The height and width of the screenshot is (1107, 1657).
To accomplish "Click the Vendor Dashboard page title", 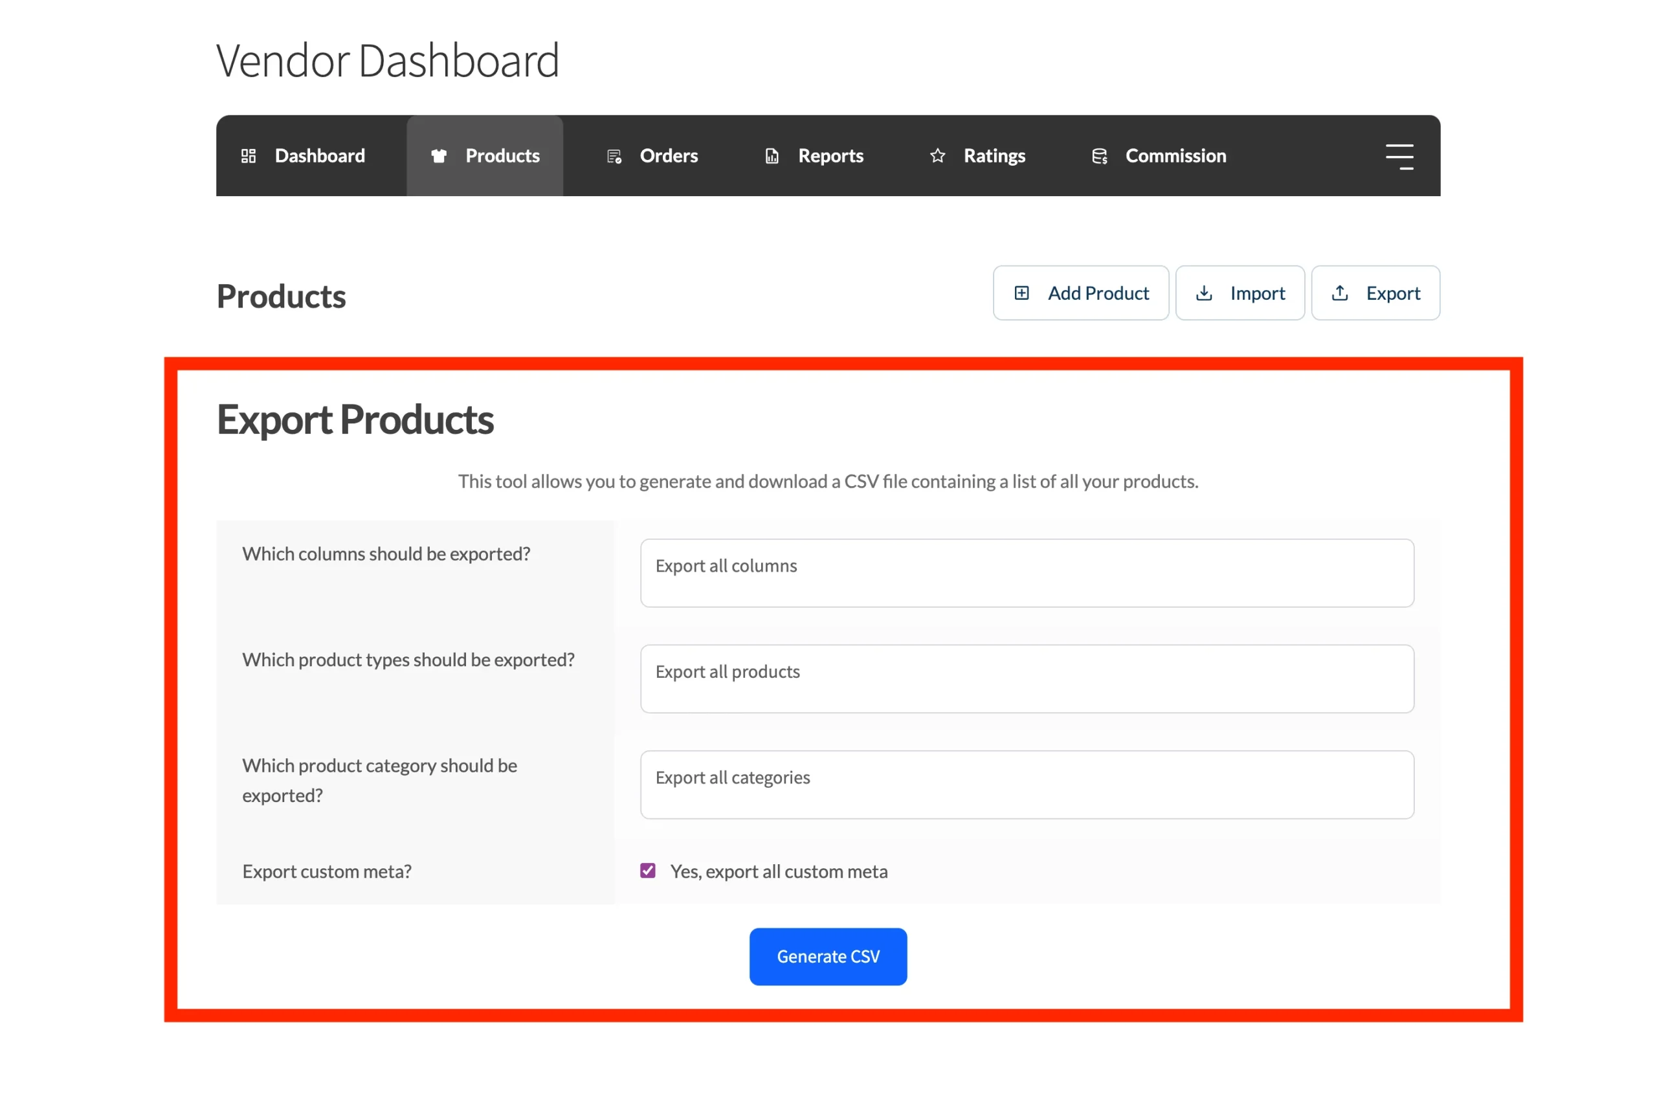I will click(x=388, y=61).
